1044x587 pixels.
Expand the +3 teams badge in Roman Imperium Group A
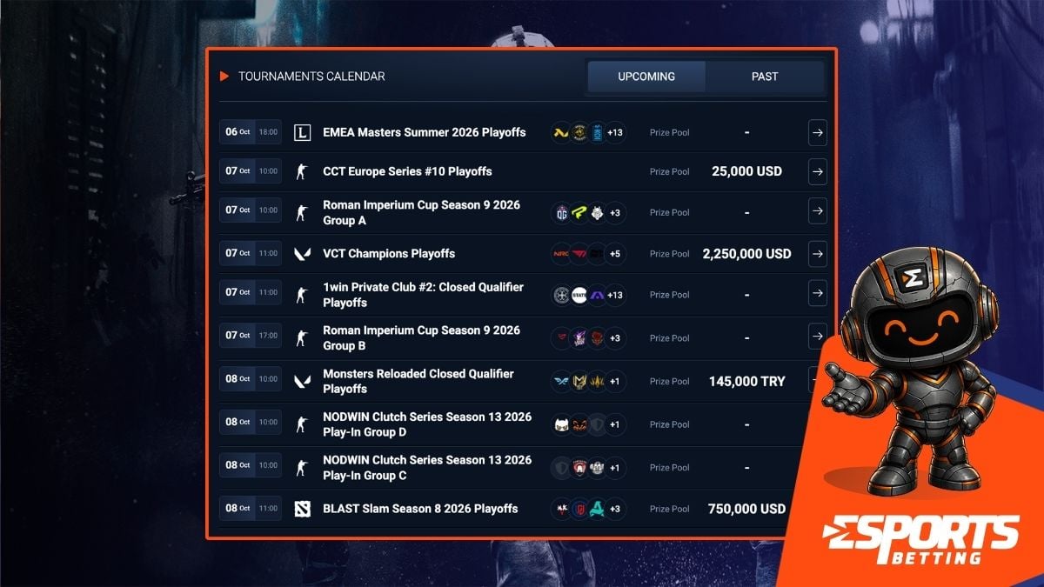click(x=615, y=212)
